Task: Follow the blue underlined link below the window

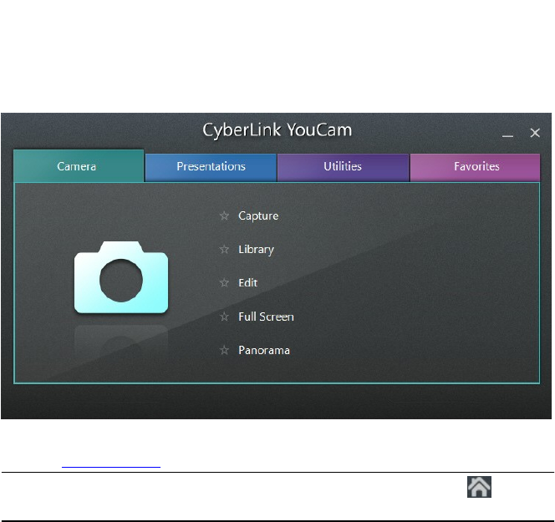Action: point(111,467)
